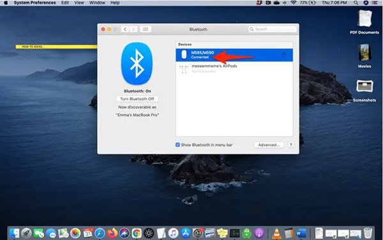
Task: Launch Google Chrome from the dock
Action: pos(137,234)
